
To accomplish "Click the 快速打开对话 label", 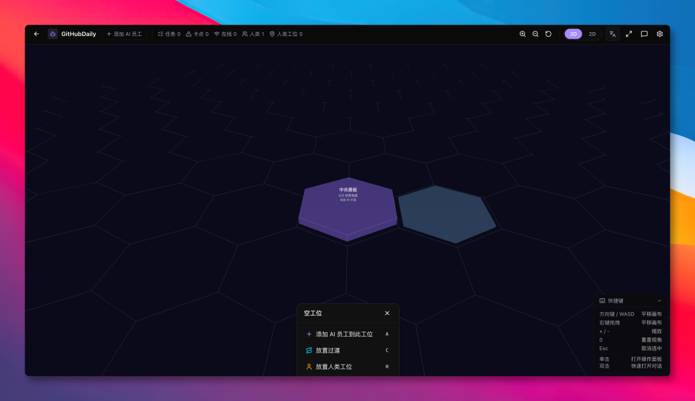I will (x=646, y=366).
